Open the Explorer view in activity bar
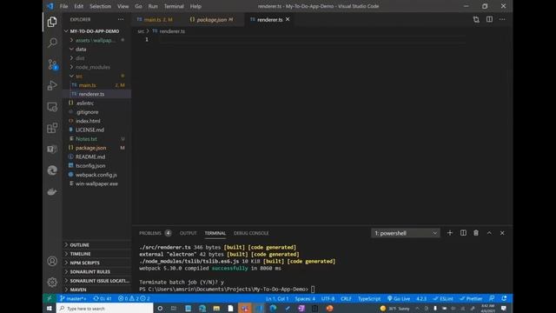556x313 pixels. click(x=52, y=22)
